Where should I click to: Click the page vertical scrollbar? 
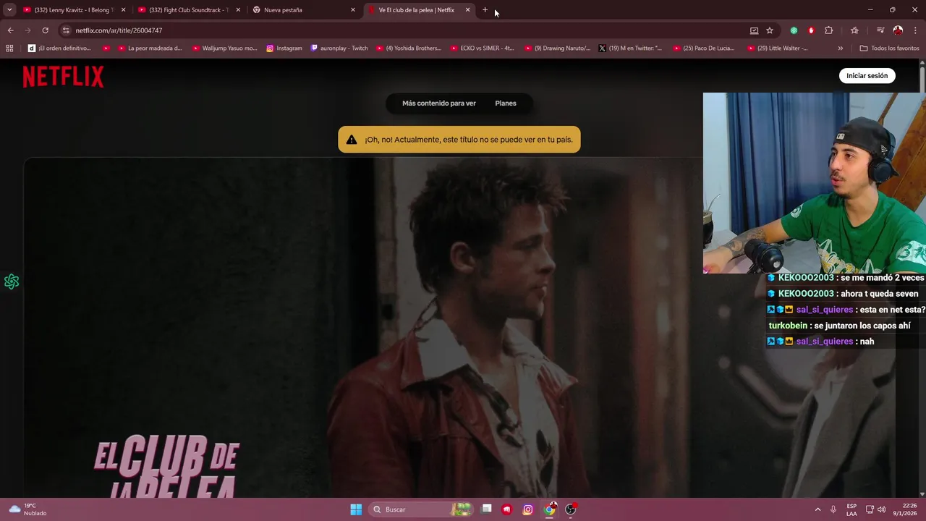pyautogui.click(x=922, y=277)
